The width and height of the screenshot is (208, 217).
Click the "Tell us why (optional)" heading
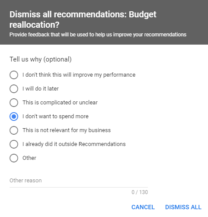(41, 59)
